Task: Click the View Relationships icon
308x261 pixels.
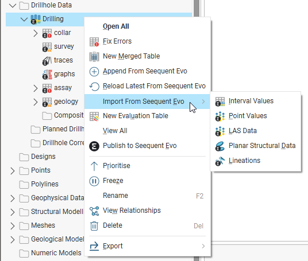Action: click(94, 211)
